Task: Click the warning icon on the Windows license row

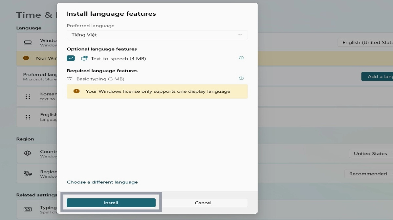Action: (x=26, y=58)
